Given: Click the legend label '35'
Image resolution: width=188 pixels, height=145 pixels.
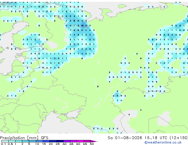Looking at the screenshot, I should [x=71, y=144].
